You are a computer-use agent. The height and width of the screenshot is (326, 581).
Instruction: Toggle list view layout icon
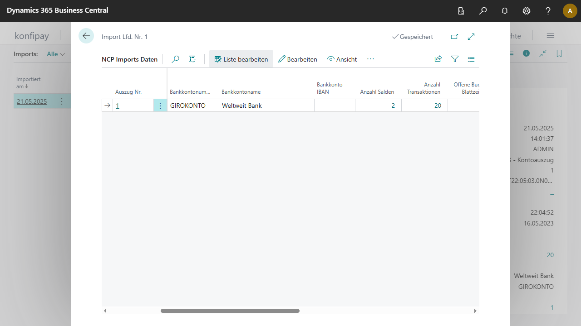point(471,59)
